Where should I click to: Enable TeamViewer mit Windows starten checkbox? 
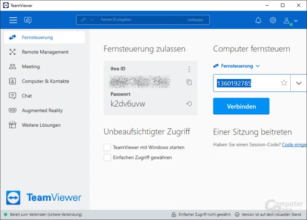[107, 147]
